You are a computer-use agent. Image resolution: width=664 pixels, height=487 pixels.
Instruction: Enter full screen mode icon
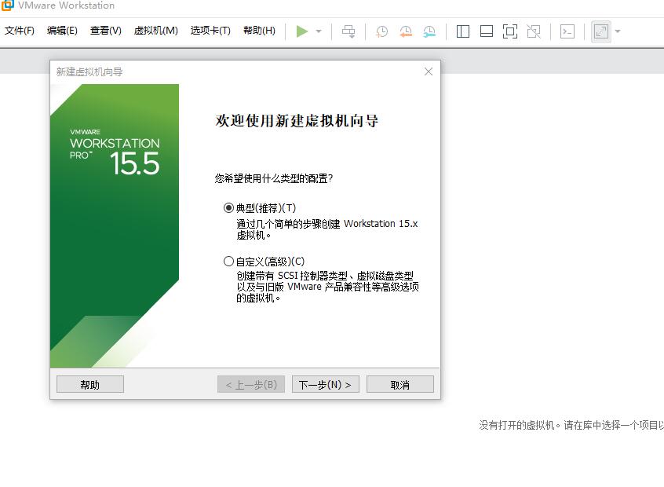tap(510, 31)
